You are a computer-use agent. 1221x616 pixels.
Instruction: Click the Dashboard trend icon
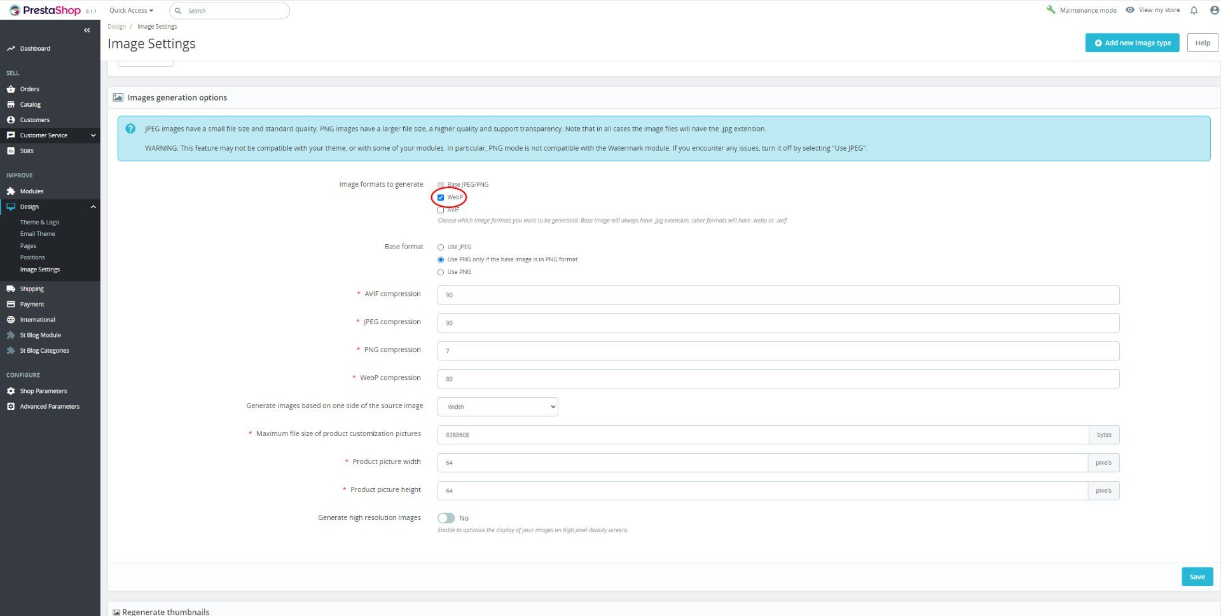pos(11,48)
